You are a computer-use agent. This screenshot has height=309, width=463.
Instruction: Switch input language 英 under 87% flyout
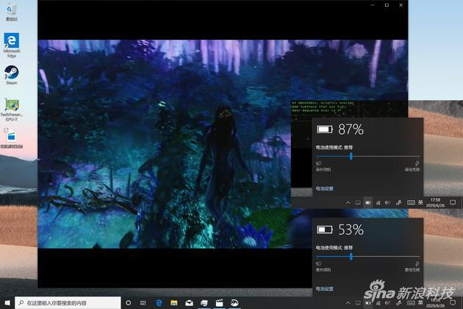420,203
